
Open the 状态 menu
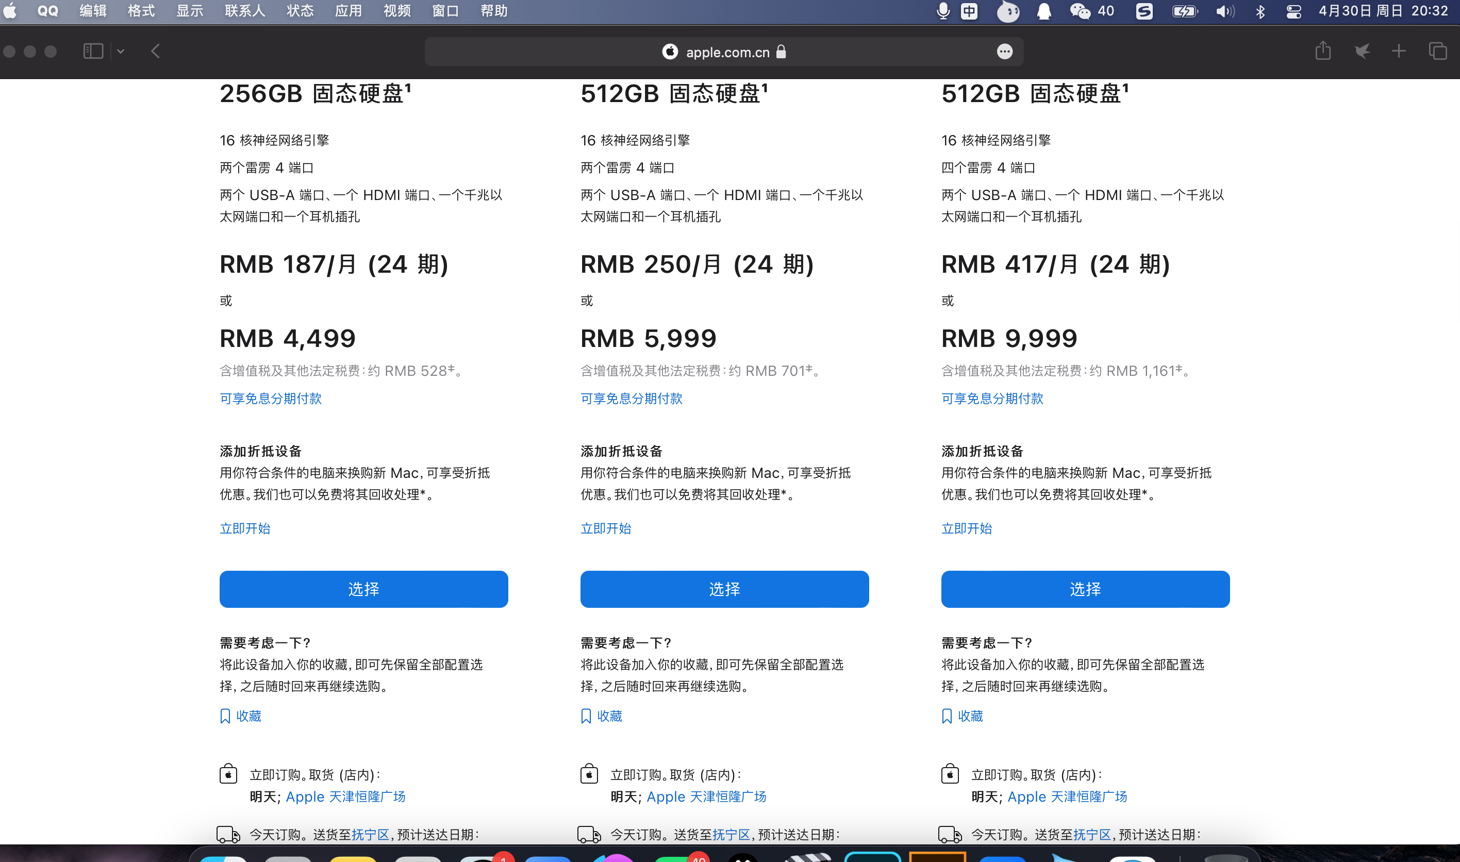coord(300,11)
